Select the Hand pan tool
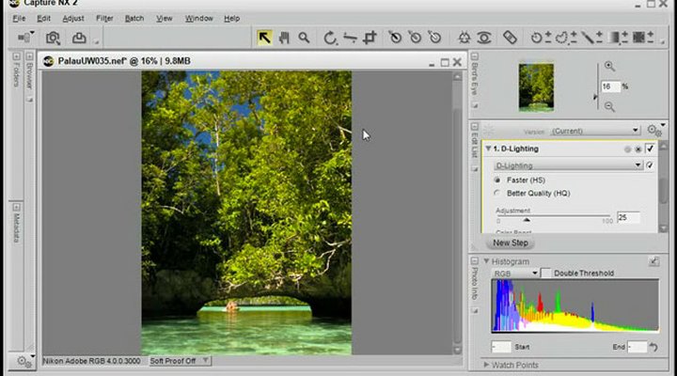 point(284,38)
